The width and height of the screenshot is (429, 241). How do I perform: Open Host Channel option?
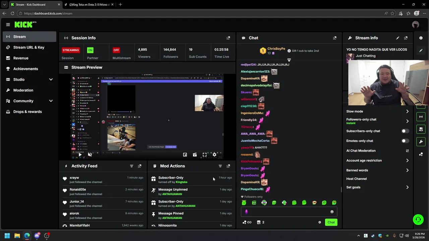point(357,179)
